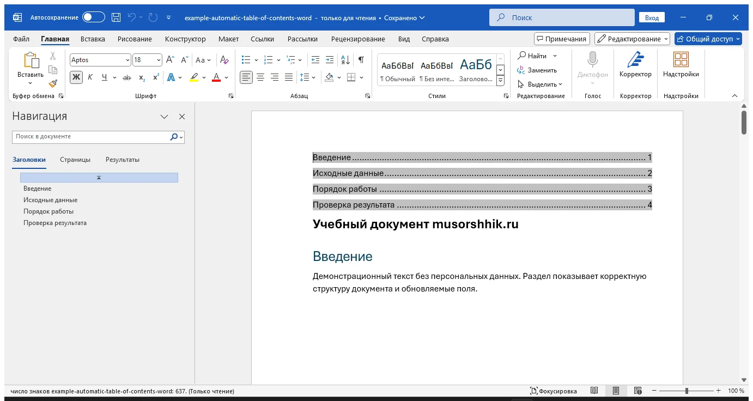Justify text alignment
Screen dimensions: 753x401
(289, 77)
